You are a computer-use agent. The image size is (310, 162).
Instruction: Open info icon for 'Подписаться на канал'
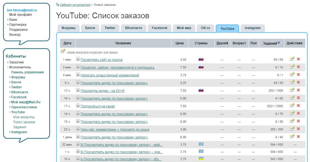point(78,106)
